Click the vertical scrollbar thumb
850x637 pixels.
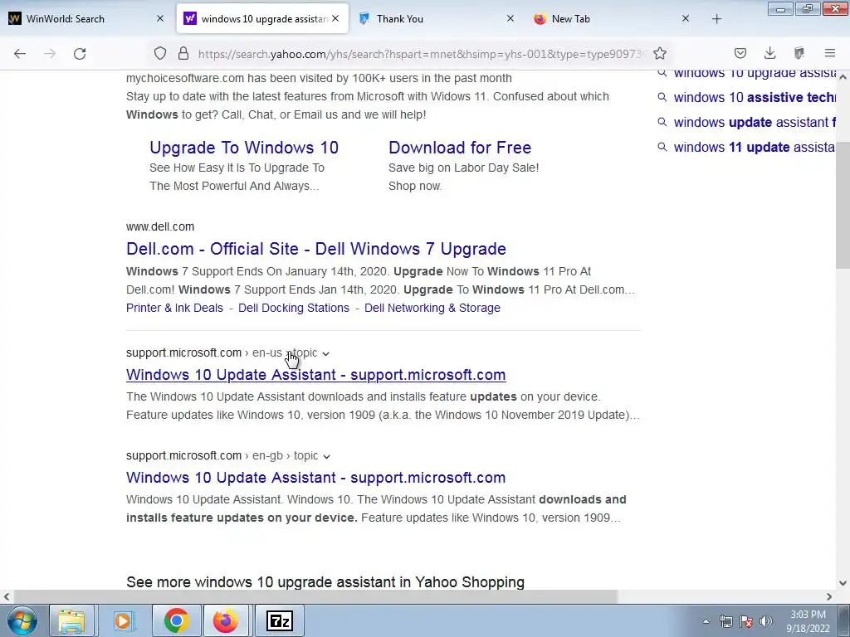click(843, 205)
